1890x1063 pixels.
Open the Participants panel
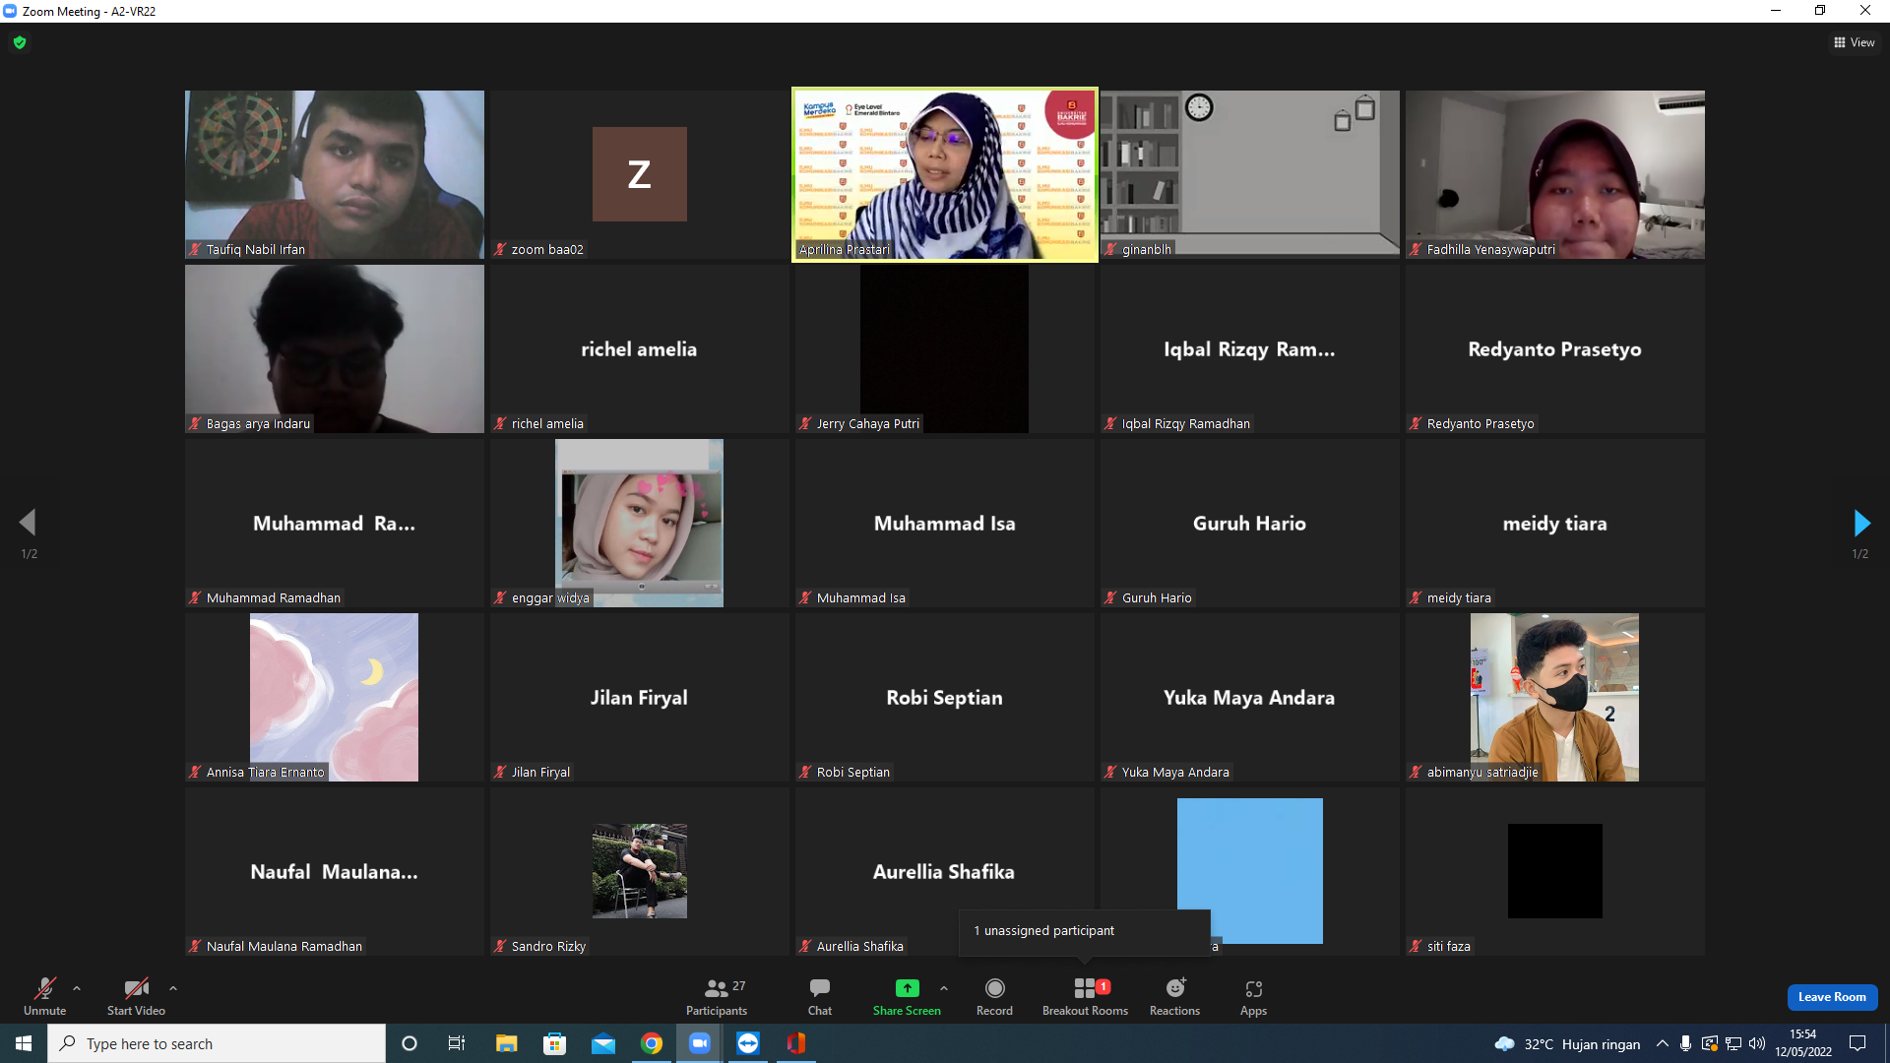tap(717, 996)
